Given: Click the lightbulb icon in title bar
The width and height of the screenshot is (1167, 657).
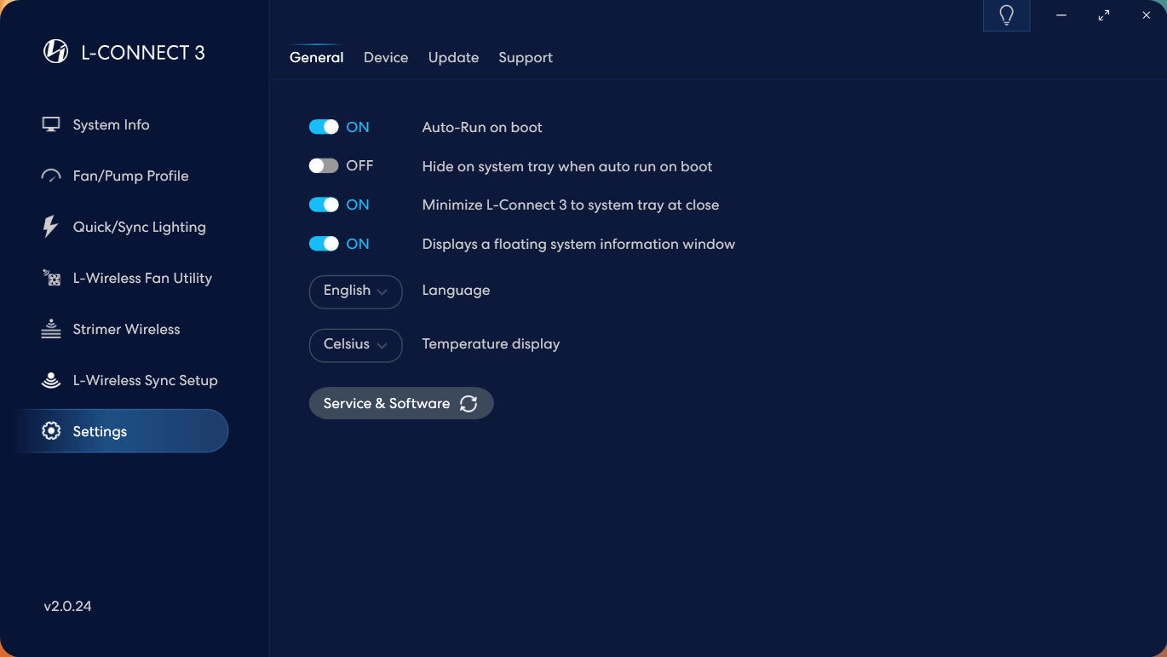Looking at the screenshot, I should pos(1006,15).
